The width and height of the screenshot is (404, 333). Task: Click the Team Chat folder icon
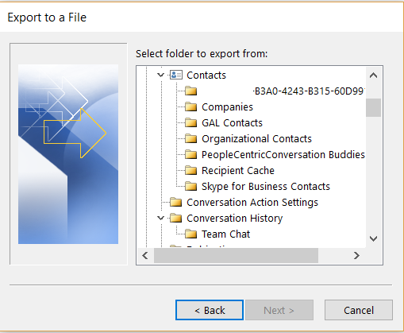190,234
